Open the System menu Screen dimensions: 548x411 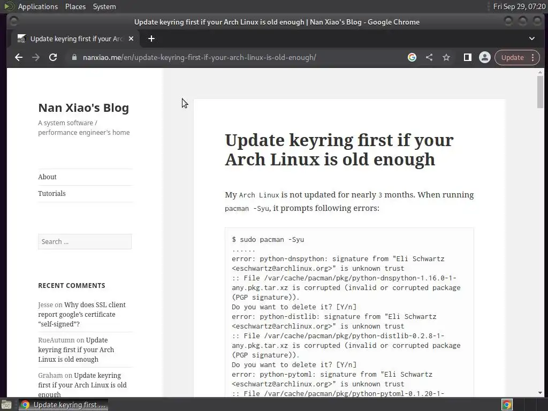coord(104,6)
